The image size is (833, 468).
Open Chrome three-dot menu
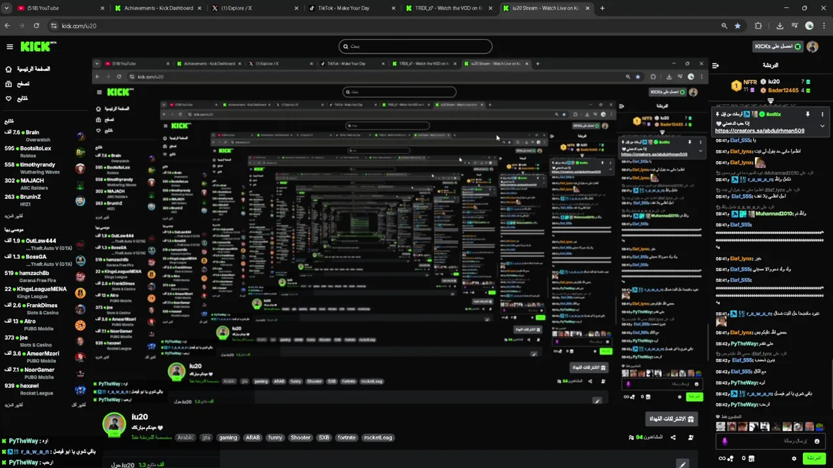(823, 26)
